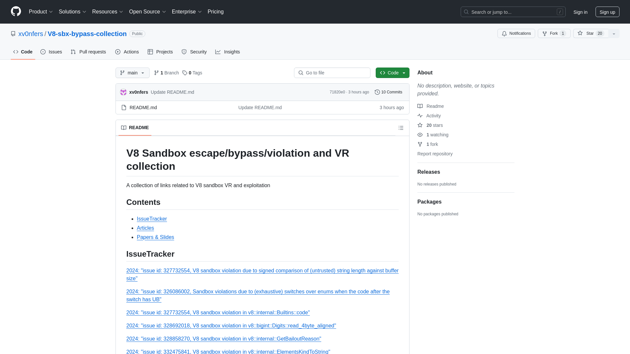The width and height of the screenshot is (630, 354).
Task: Open issue 327732554 Builtins::code link
Action: coord(218,313)
